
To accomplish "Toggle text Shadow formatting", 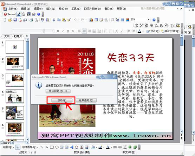I will 73,31.
